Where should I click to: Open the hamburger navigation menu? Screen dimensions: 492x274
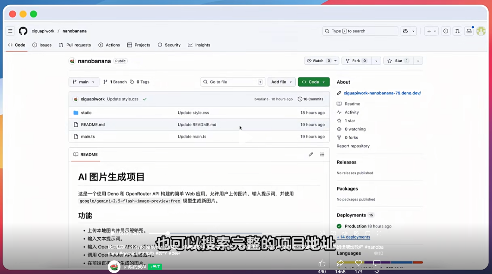[x=10, y=31]
